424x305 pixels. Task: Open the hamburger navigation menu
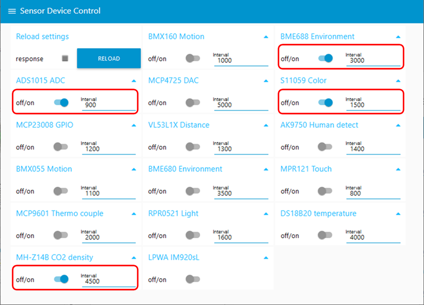12,11
